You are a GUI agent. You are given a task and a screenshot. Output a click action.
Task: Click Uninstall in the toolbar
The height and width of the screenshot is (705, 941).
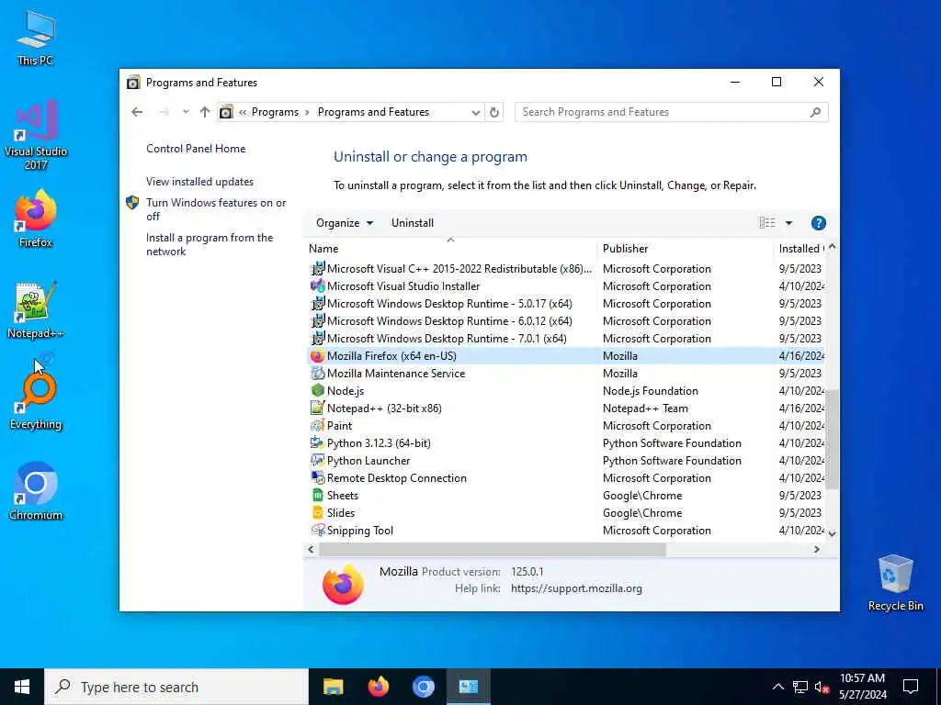point(413,223)
